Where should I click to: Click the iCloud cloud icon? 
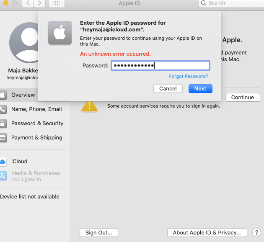pyautogui.click(x=3, y=162)
